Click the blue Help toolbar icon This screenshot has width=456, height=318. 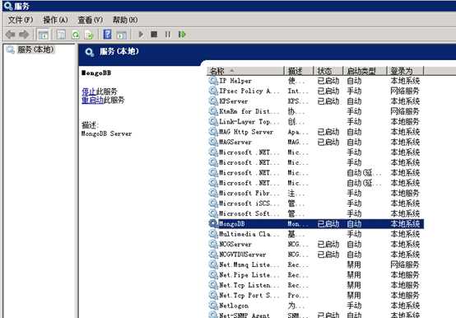coord(107,35)
